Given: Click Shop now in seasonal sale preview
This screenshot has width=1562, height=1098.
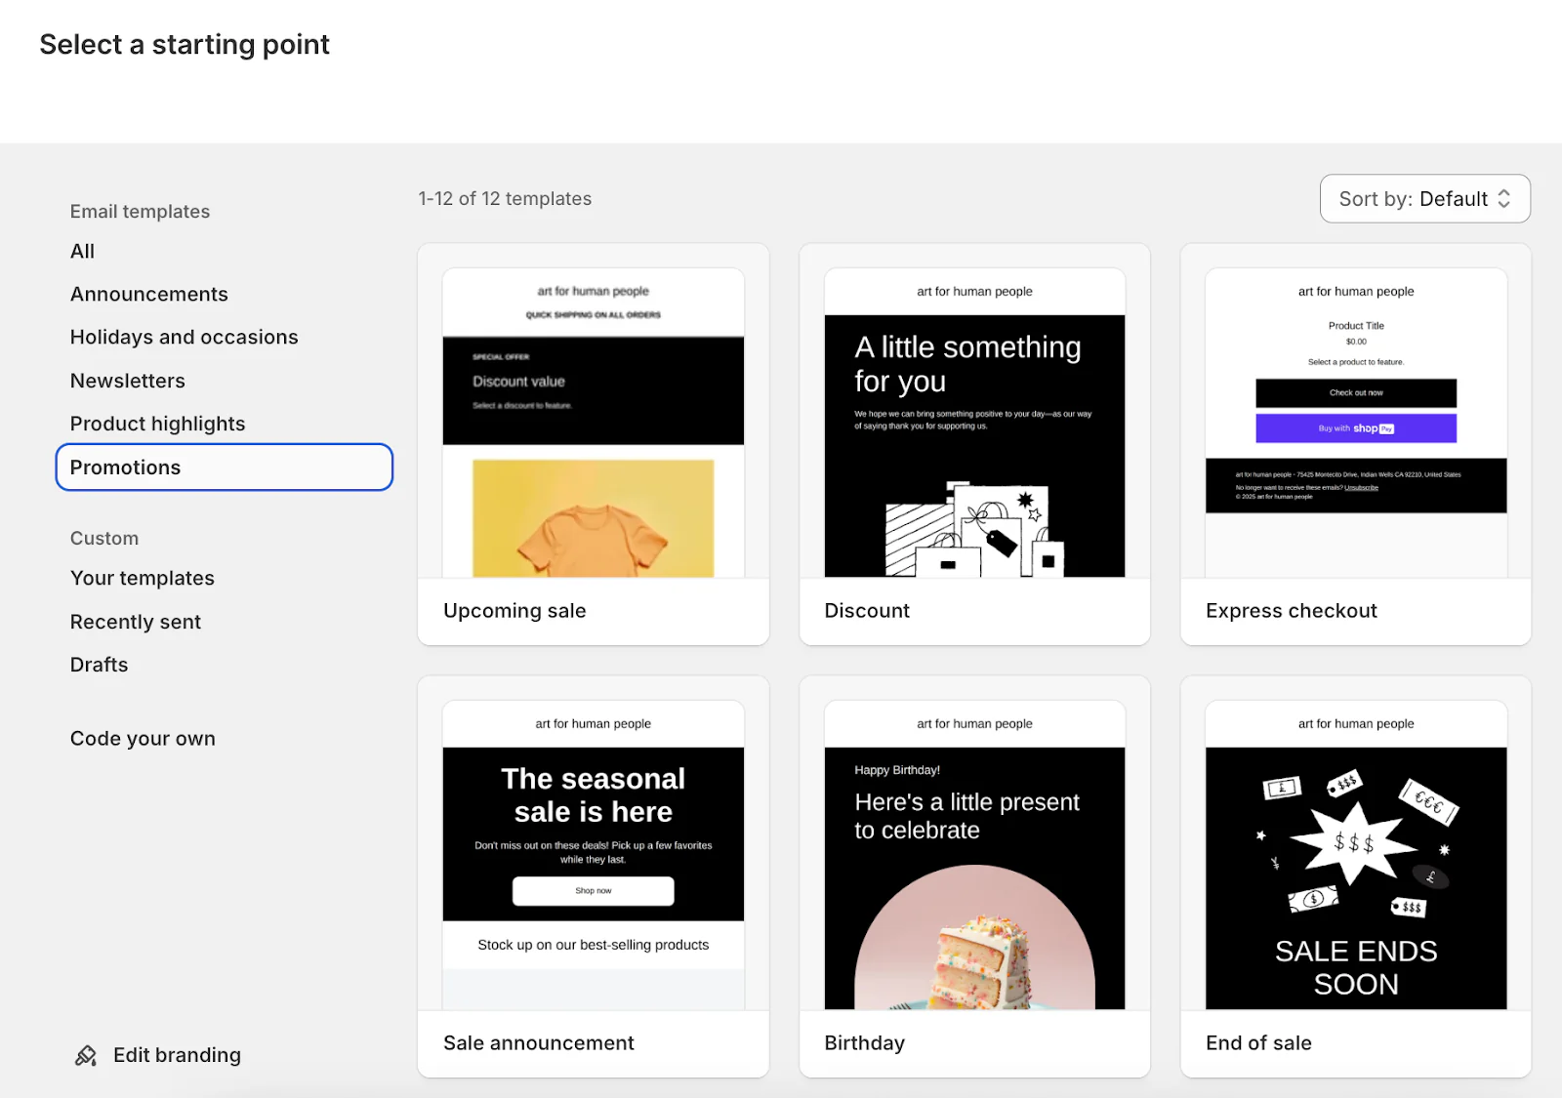Looking at the screenshot, I should [593, 891].
